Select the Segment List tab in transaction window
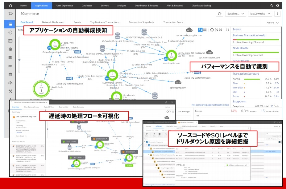This screenshot has width=286, height=189. coord(64,107)
